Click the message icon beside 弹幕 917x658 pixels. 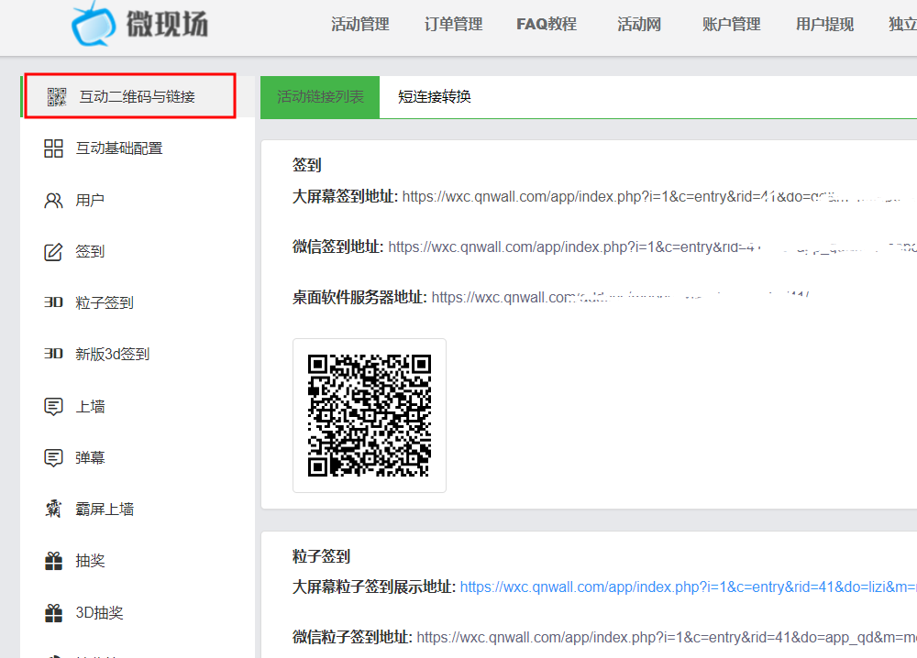(53, 457)
